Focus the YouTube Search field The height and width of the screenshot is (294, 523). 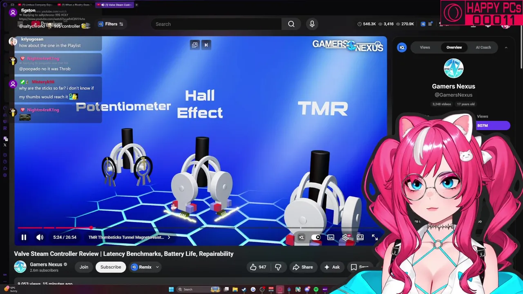pos(217,24)
